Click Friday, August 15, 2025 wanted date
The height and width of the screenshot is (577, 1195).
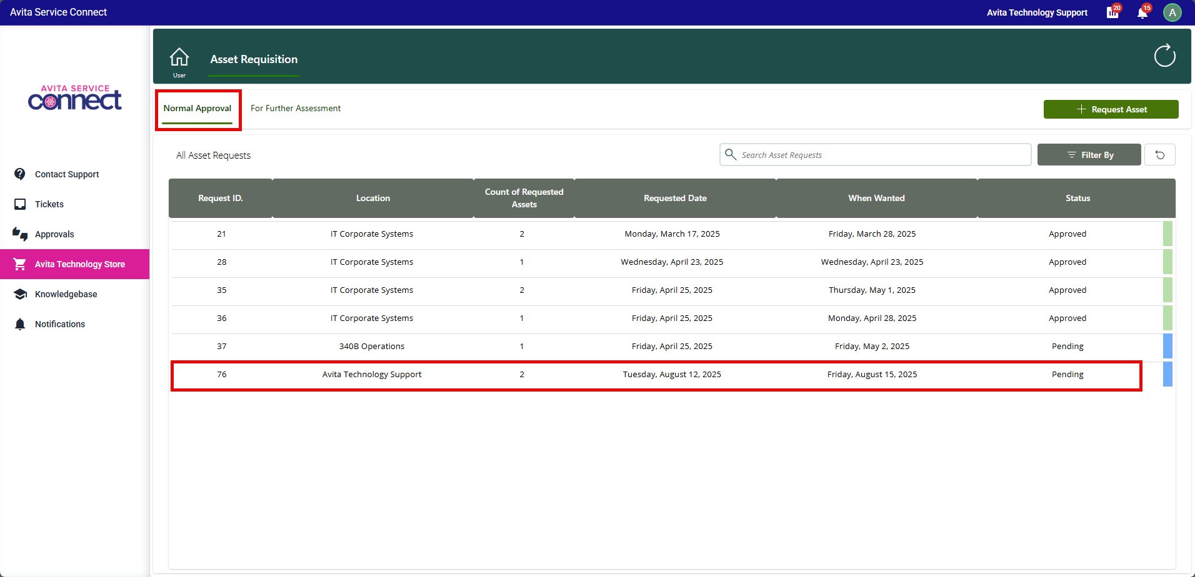pos(872,374)
